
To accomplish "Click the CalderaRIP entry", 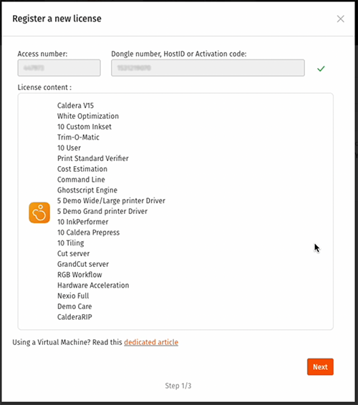I will [74, 317].
